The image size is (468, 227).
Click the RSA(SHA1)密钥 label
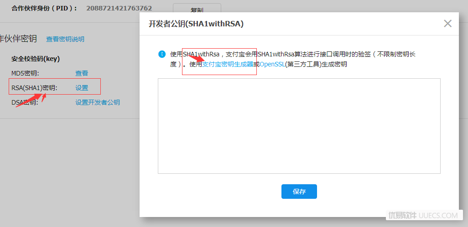[x=34, y=88]
